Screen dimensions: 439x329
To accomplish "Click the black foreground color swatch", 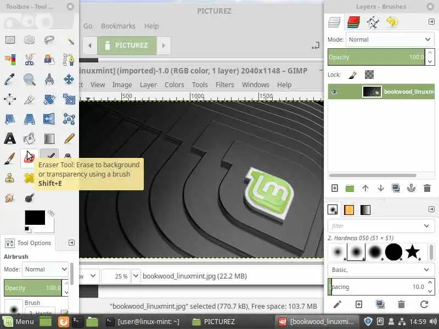I will pyautogui.click(x=35, y=217).
